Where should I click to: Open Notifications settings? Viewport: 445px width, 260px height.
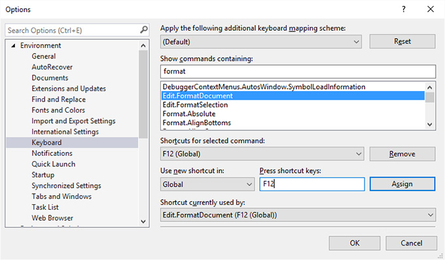(52, 153)
